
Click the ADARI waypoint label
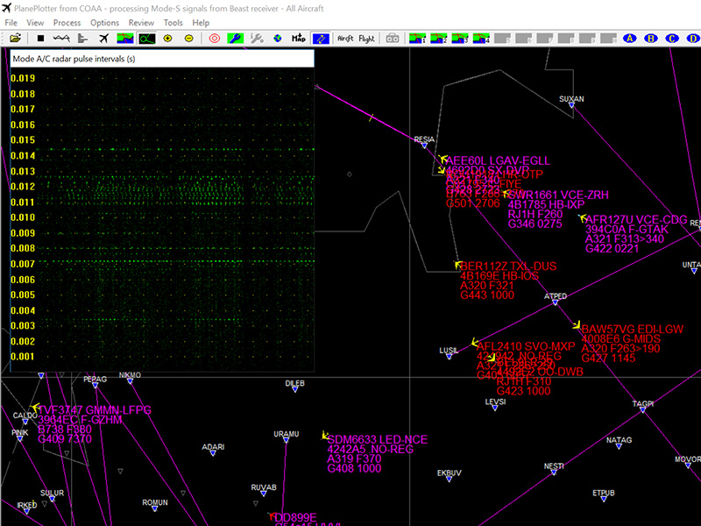coord(213,447)
